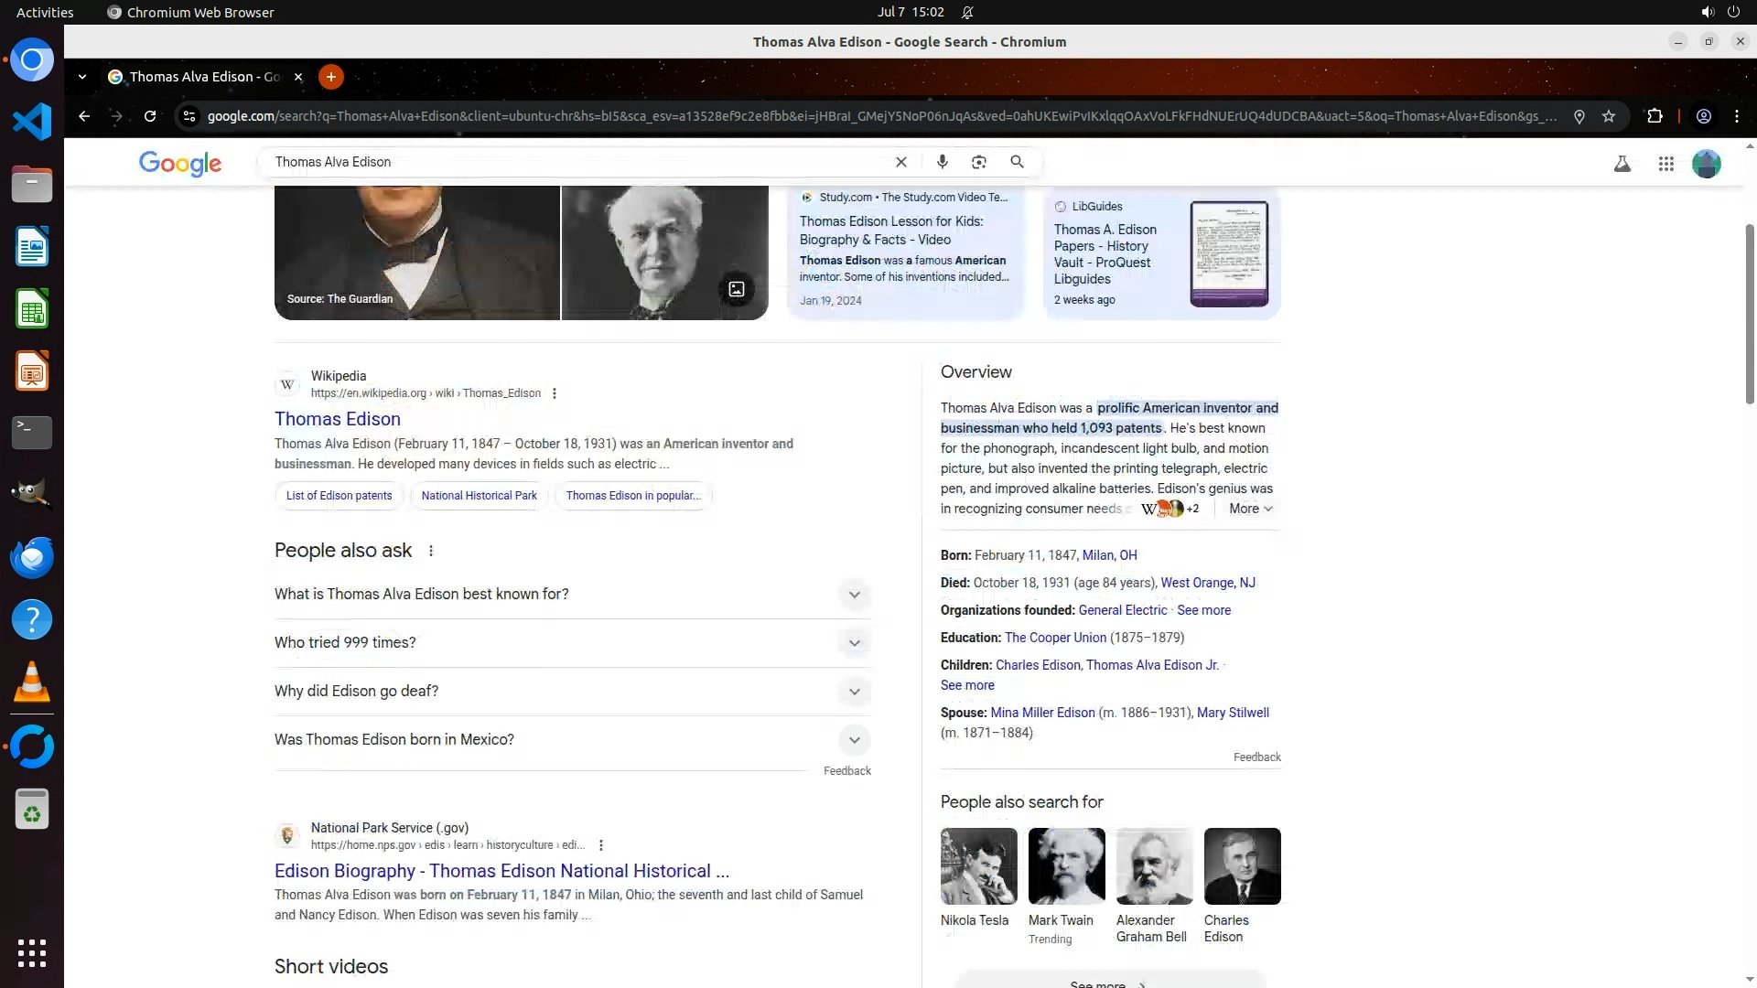This screenshot has height=988, width=1757.
Task: Open Chromium extensions puzzle icon
Action: [1655, 116]
